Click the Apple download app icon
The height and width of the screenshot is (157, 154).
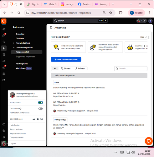[x=38, y=119]
